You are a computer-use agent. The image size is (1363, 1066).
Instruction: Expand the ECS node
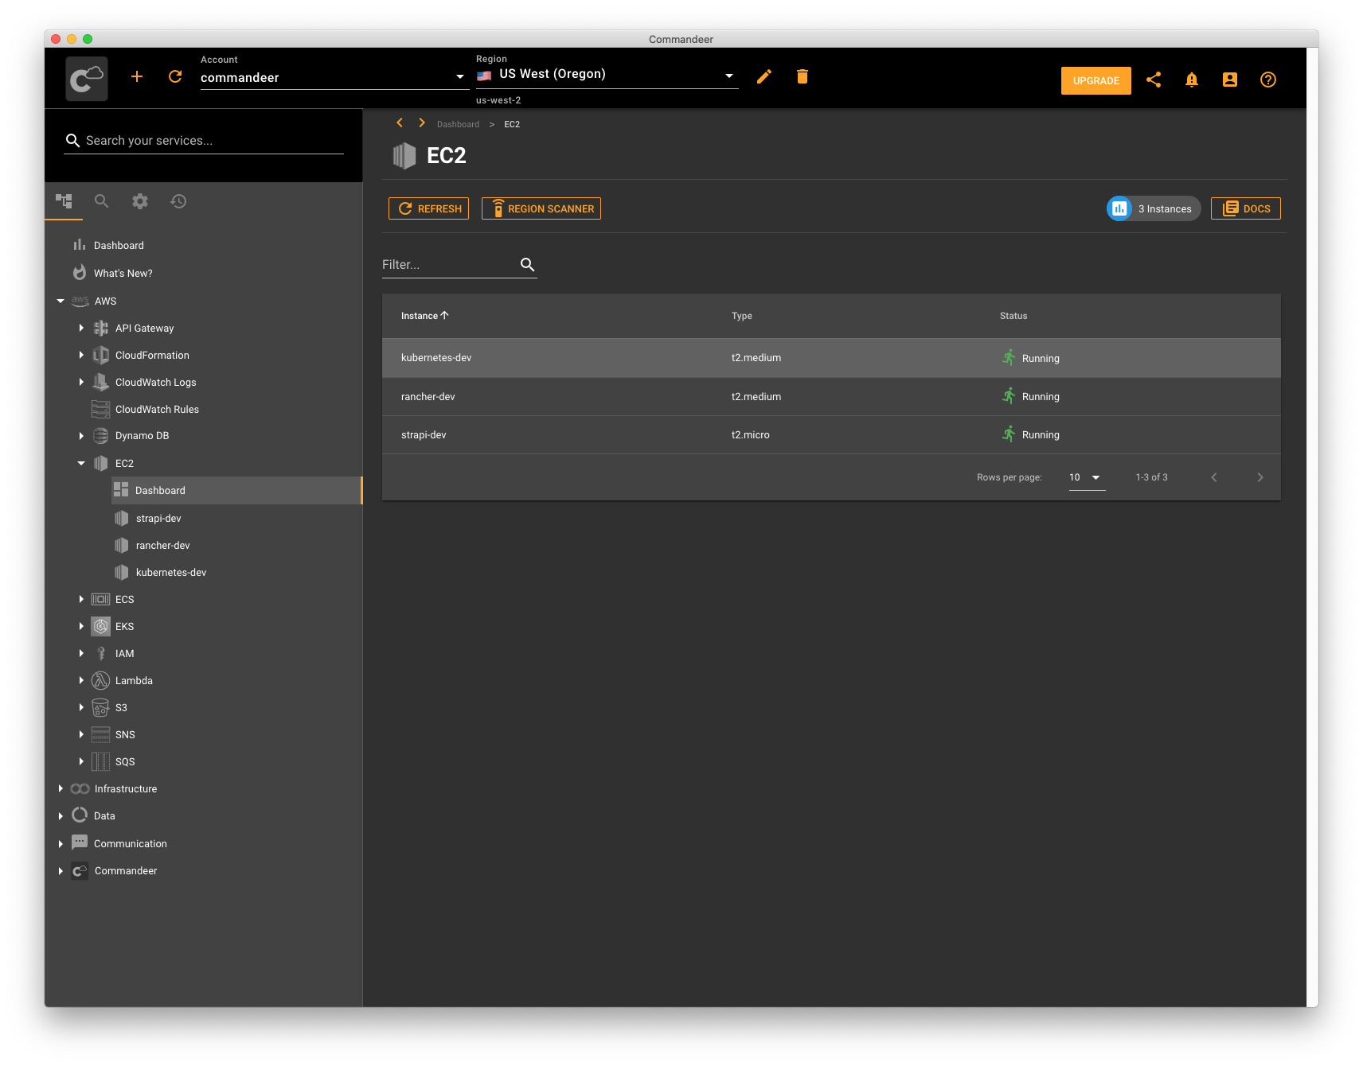point(81,599)
